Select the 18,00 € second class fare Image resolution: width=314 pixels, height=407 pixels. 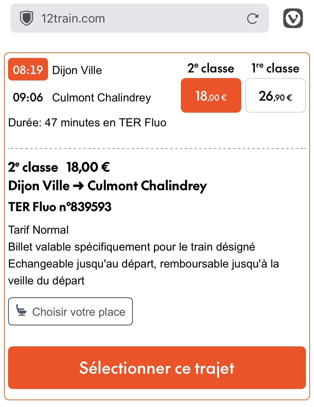211,96
